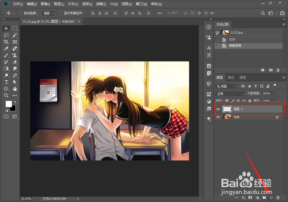Screen dimensions: 288x202
Task: Select the Hand tool
Action: tap(15, 89)
